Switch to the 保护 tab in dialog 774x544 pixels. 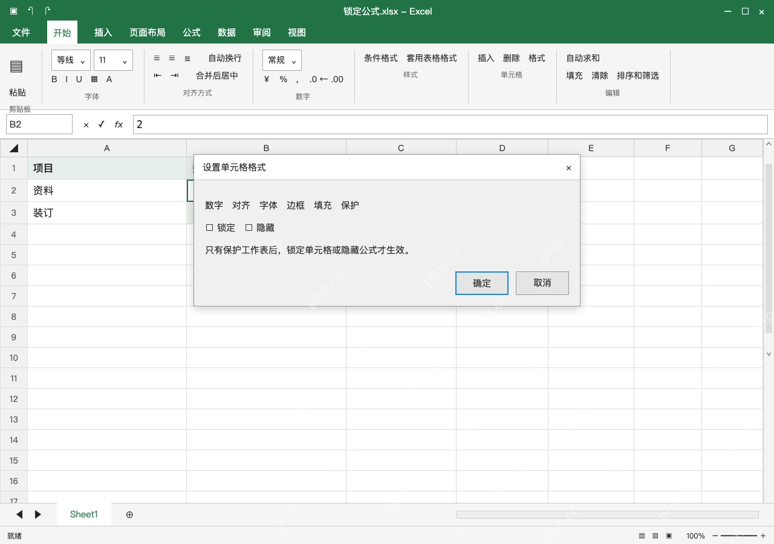tap(350, 206)
